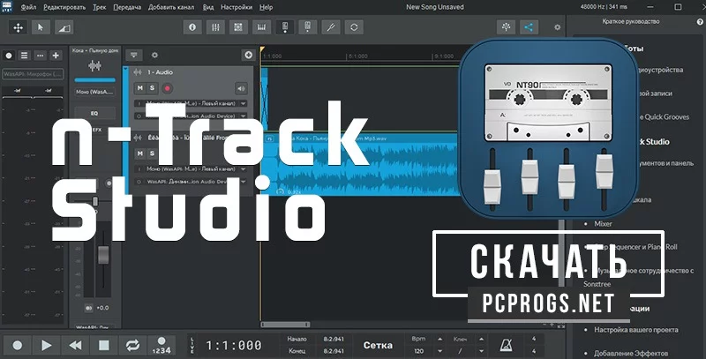The height and width of the screenshot is (359, 706).
Task: Open the Mixer link in quick guide
Action: click(603, 223)
